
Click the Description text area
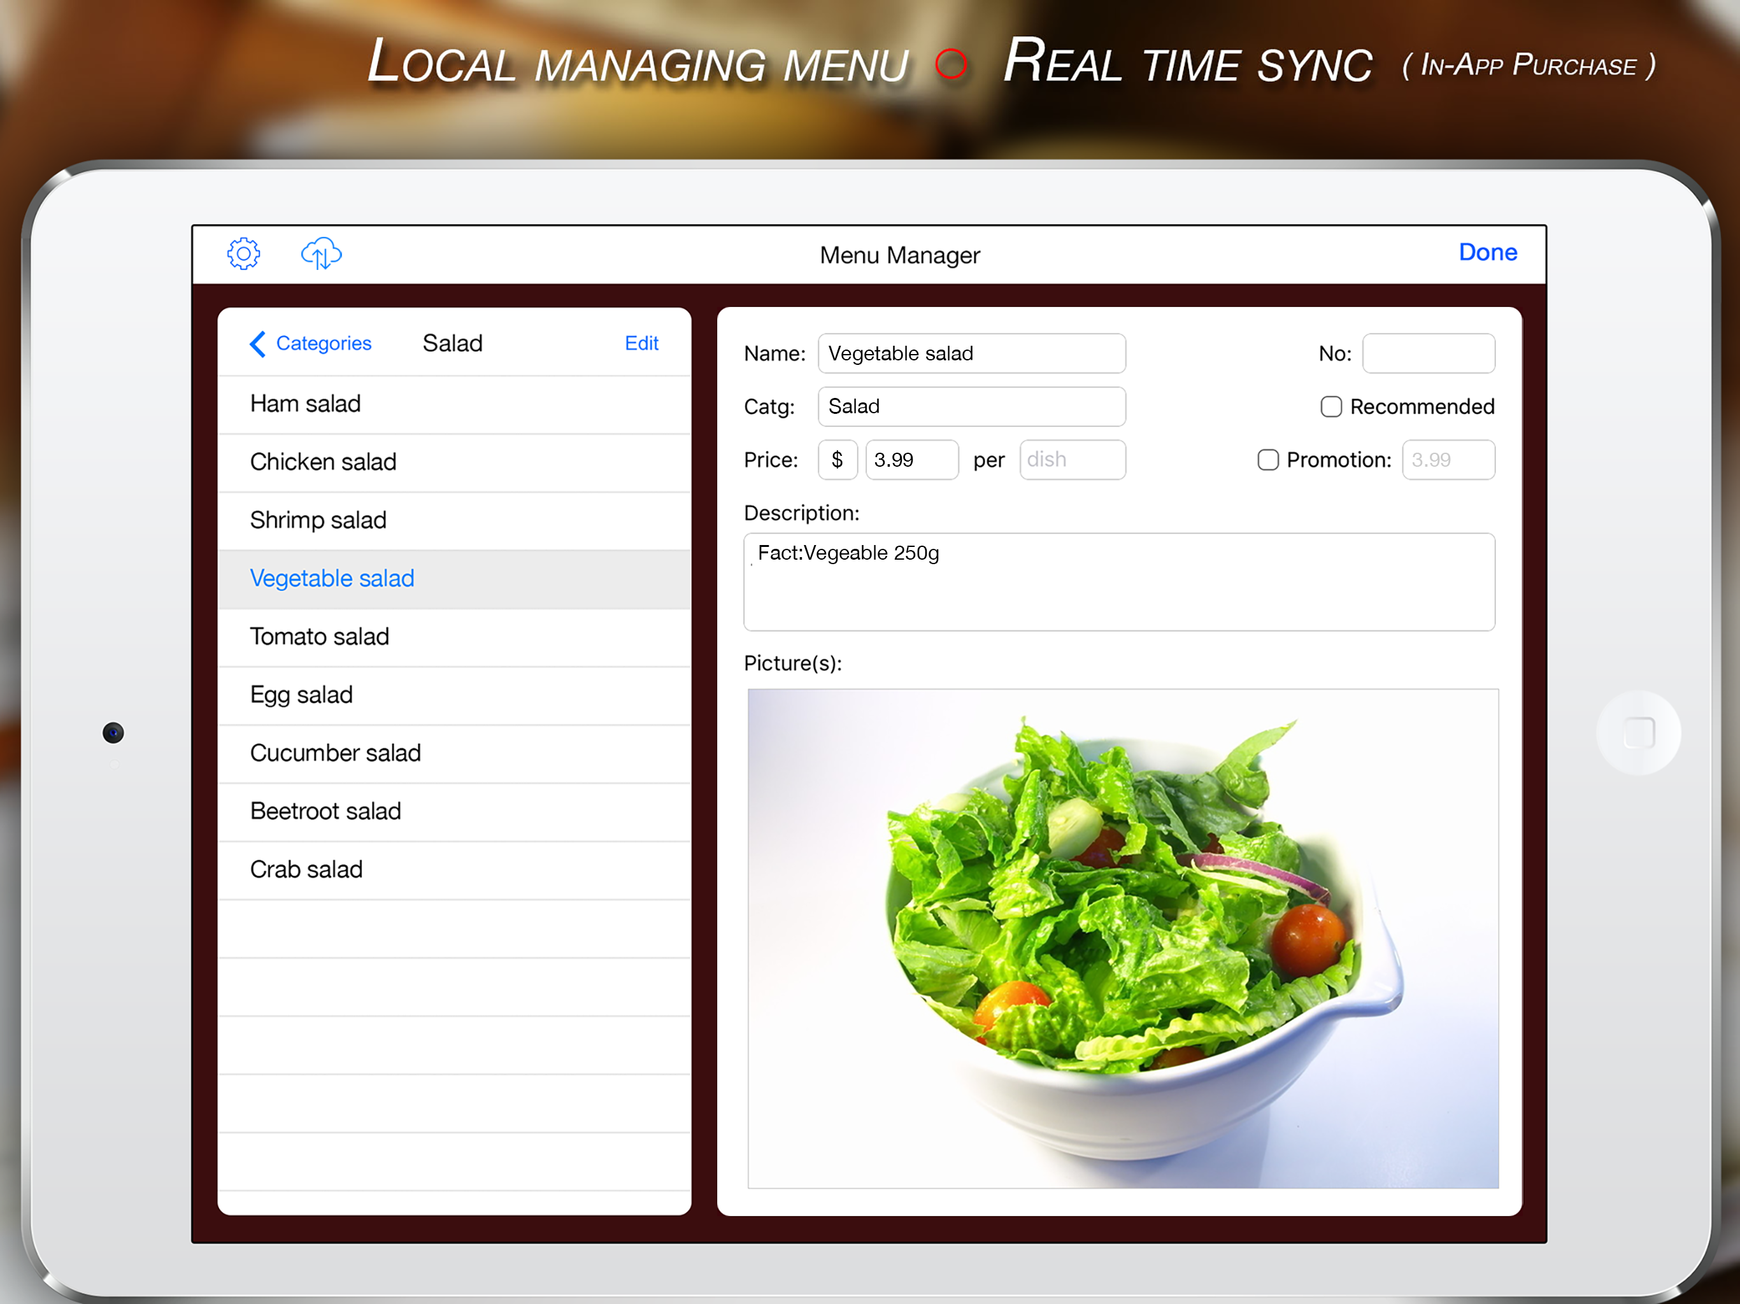[x=1118, y=582]
